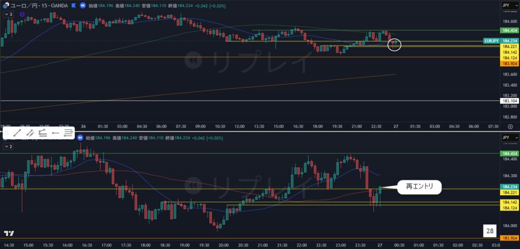Viewport: 520px width, 249px height.
Task: Click the blue flag icon beside OANDA
Action: 74,6
